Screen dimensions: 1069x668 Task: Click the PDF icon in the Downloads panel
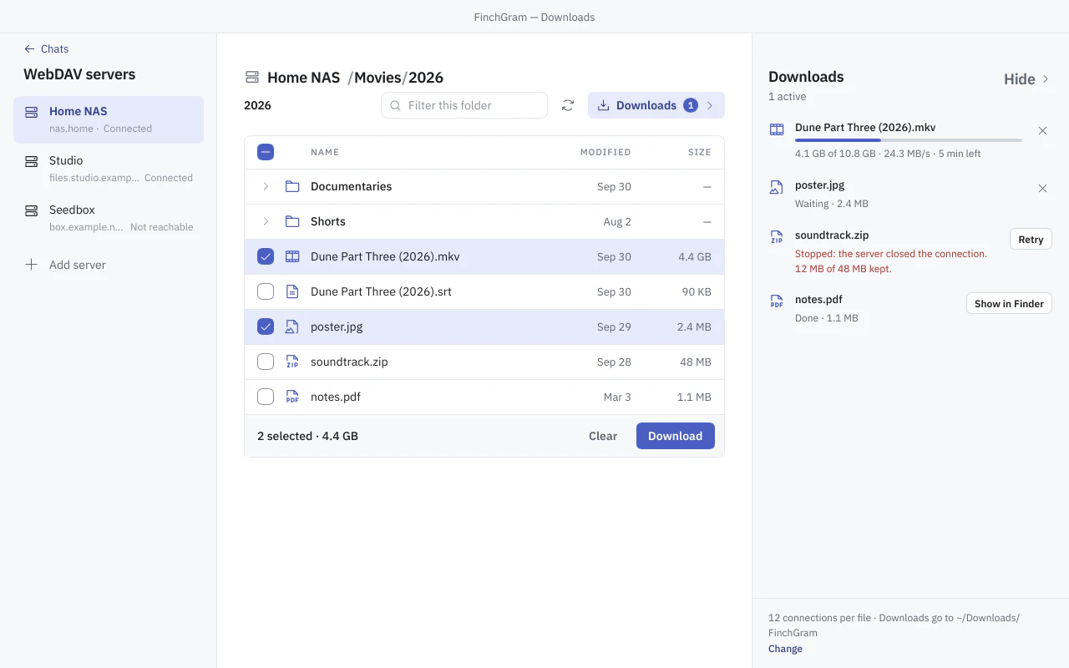(777, 301)
